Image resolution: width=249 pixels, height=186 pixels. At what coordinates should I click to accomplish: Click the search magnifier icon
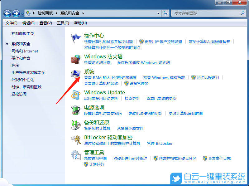click(242, 13)
